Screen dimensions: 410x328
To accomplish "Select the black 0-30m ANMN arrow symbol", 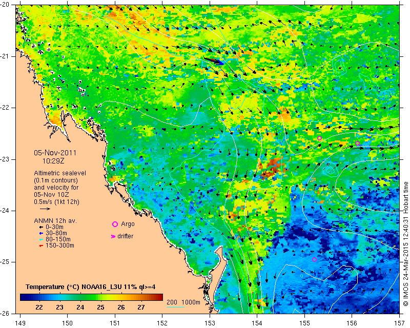I will click(x=41, y=228).
